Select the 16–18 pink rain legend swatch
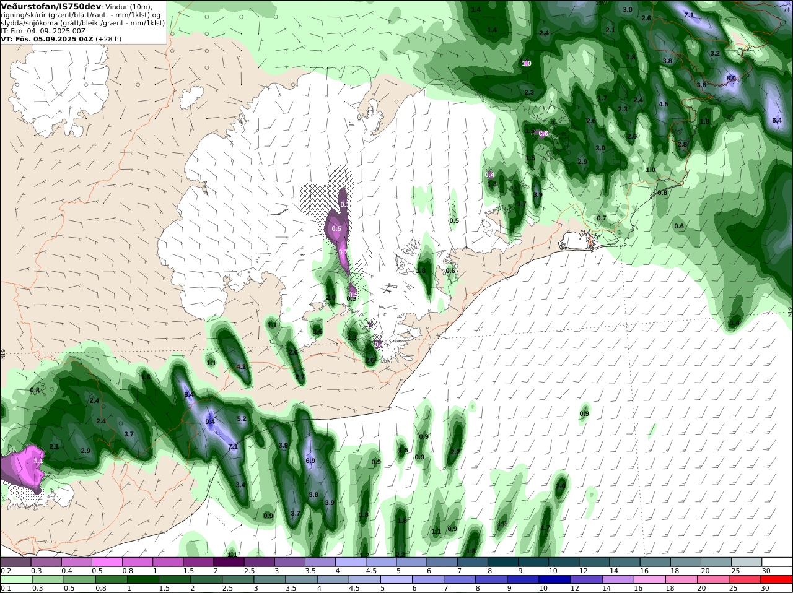 coord(651,579)
